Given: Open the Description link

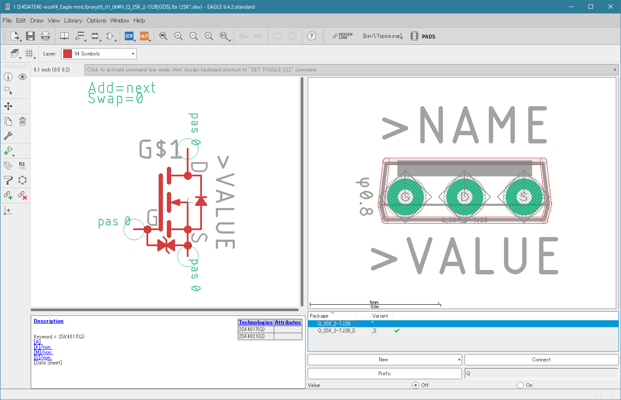Looking at the screenshot, I should 49,321.
